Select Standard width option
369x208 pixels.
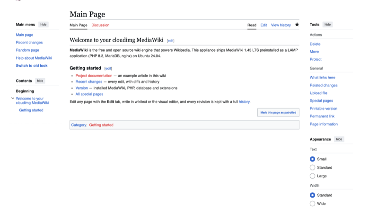[x=312, y=195]
